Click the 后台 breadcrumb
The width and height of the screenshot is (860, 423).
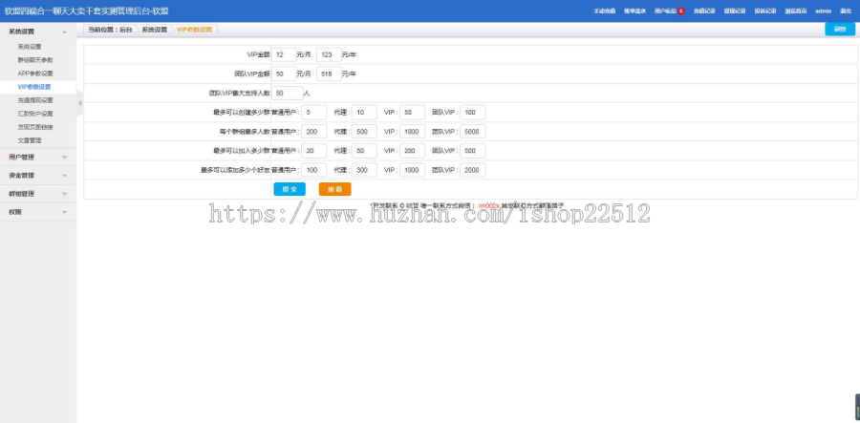pos(126,30)
